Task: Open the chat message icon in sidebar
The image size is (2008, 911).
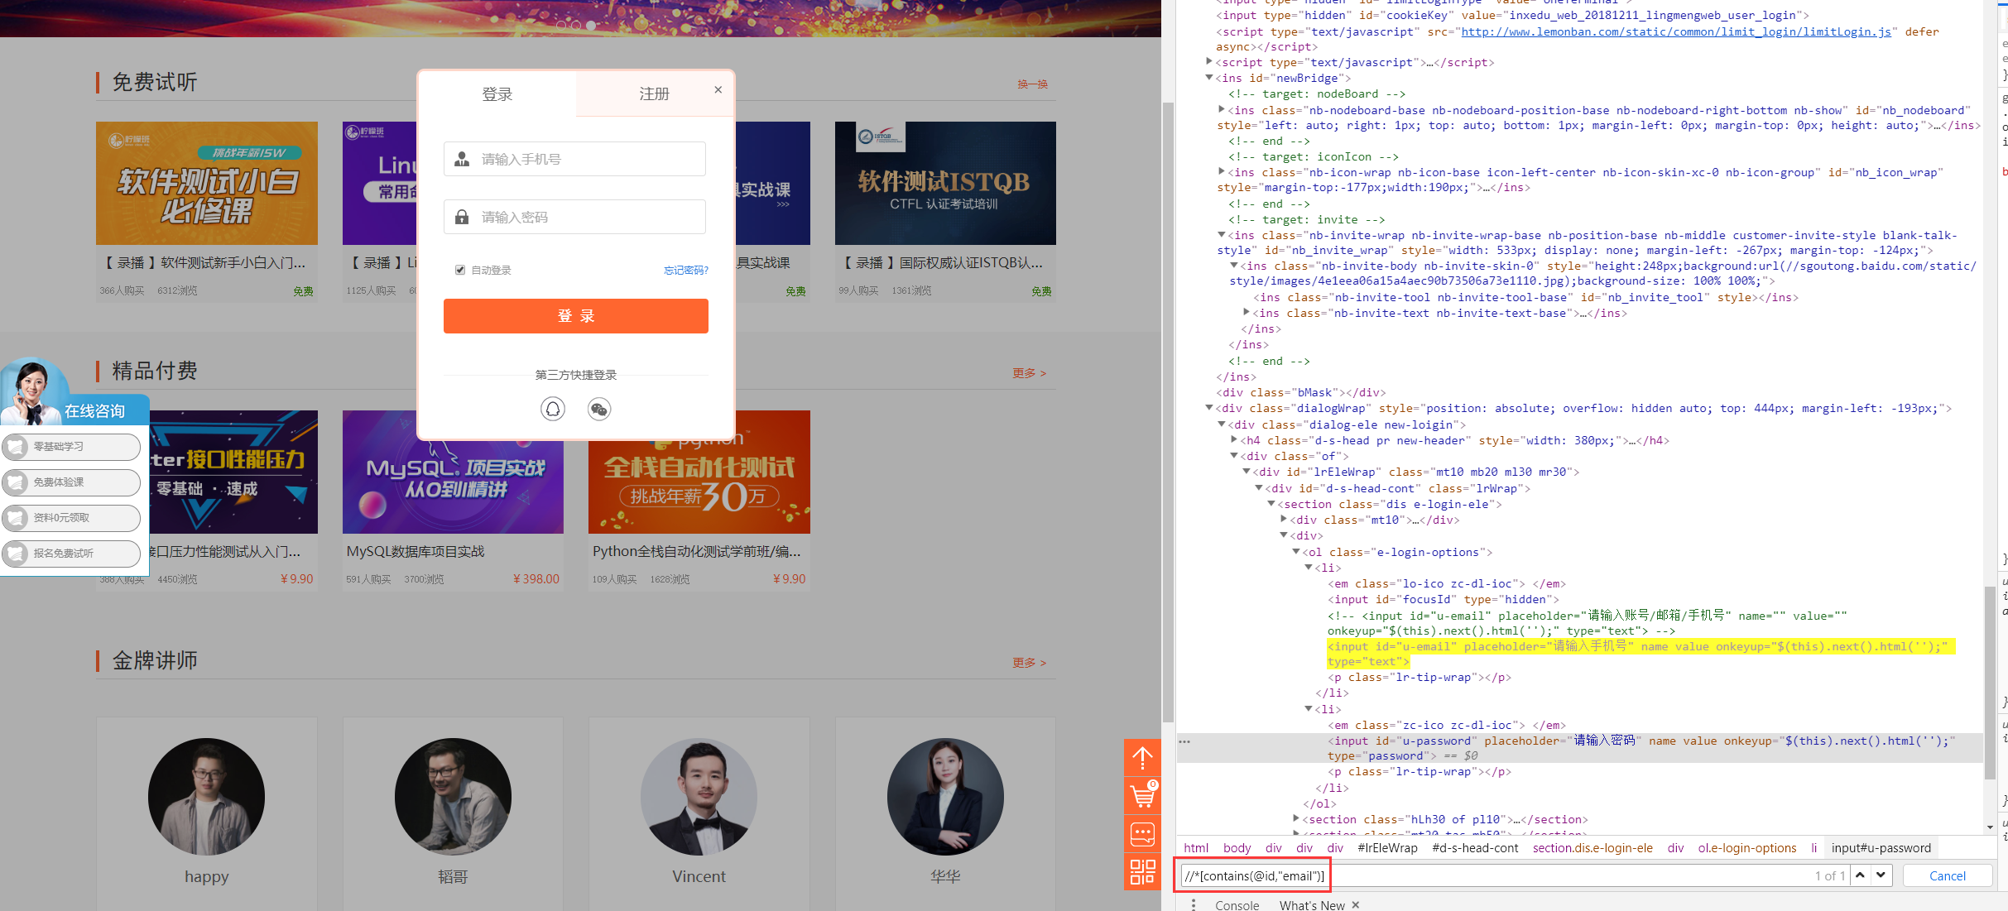Action: pos(1142,834)
